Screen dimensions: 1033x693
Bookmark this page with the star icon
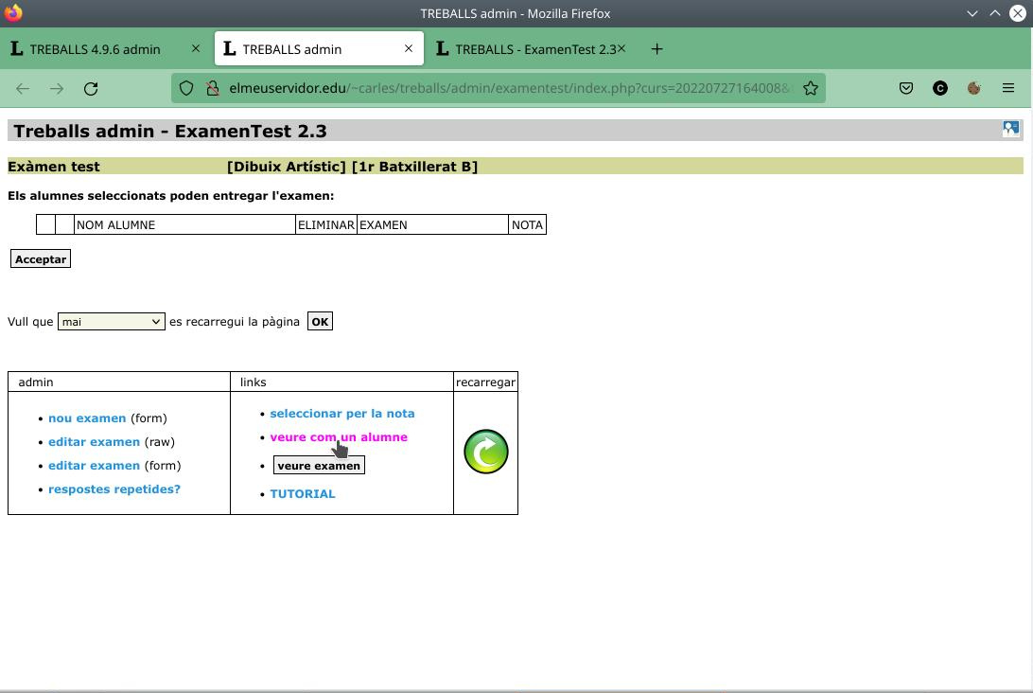(x=811, y=88)
